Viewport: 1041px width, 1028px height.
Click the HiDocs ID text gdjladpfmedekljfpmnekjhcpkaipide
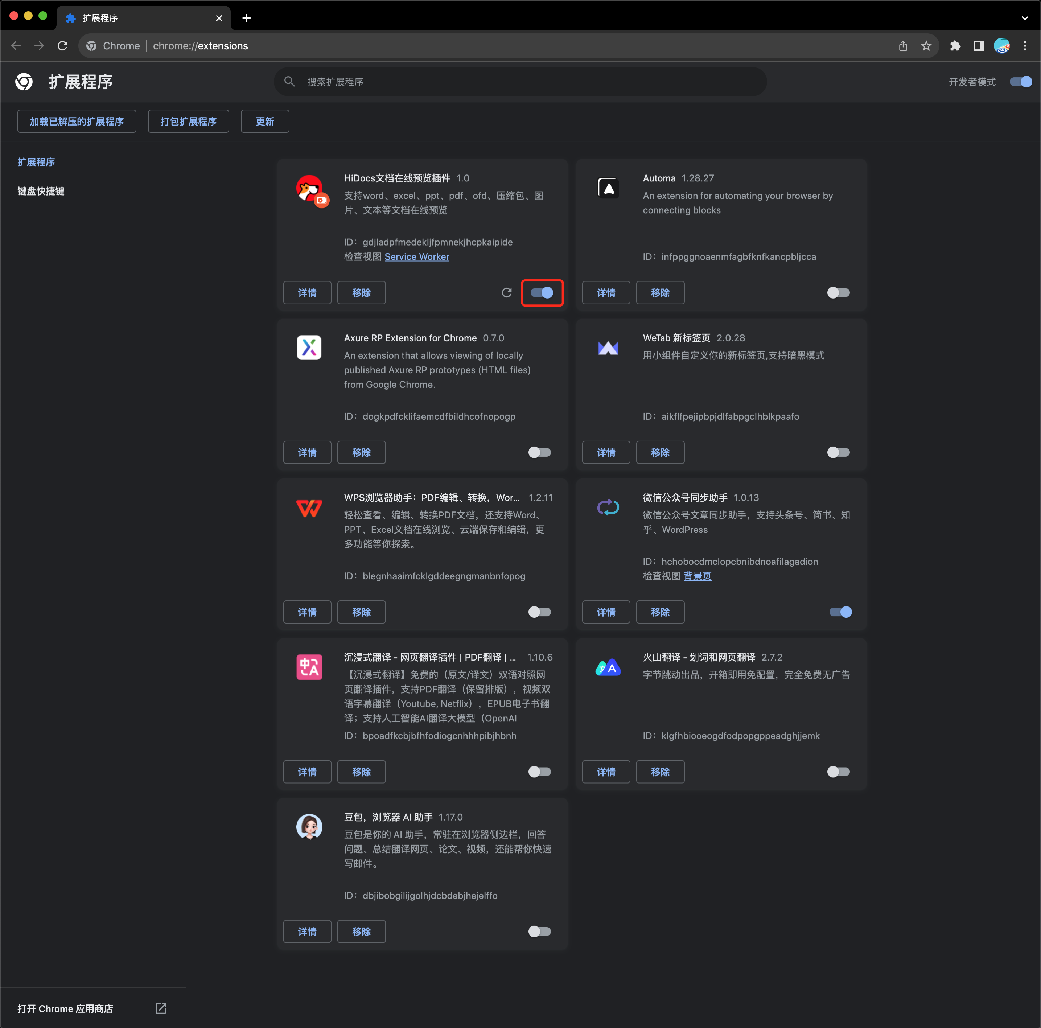437,242
